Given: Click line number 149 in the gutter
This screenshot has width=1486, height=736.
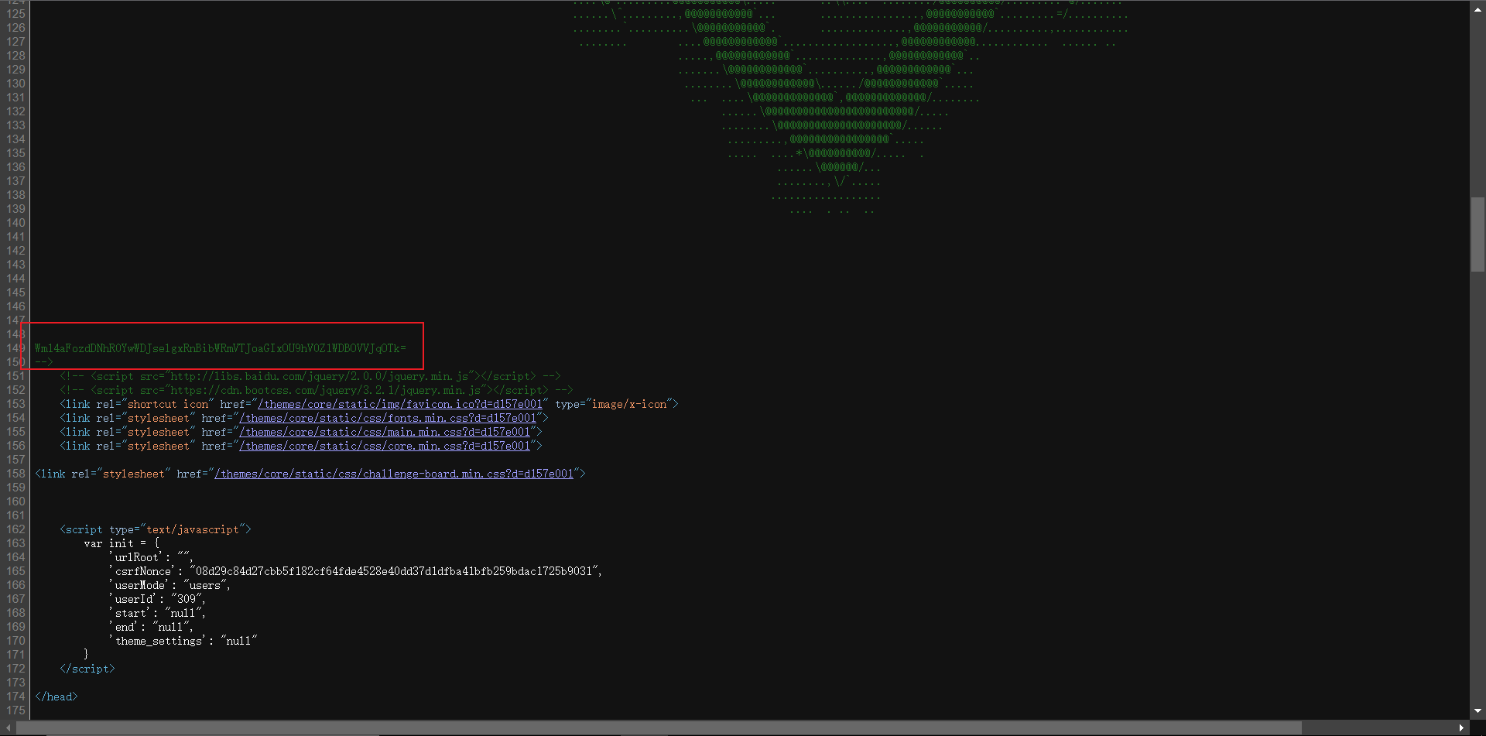Looking at the screenshot, I should [x=15, y=347].
